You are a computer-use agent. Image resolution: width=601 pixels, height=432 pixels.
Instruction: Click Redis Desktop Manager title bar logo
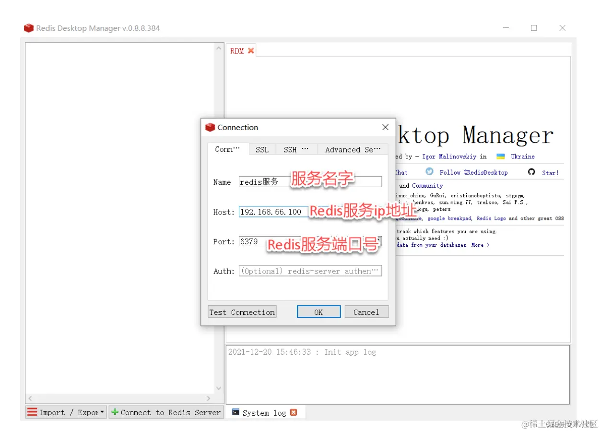tap(29, 28)
